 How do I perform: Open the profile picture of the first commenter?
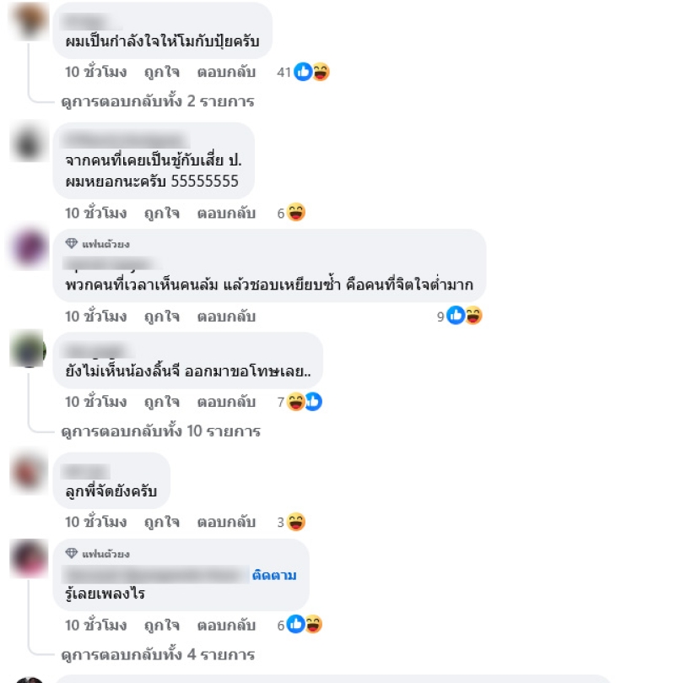click(x=30, y=20)
